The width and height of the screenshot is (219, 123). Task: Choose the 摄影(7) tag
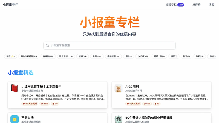[x=174, y=56]
